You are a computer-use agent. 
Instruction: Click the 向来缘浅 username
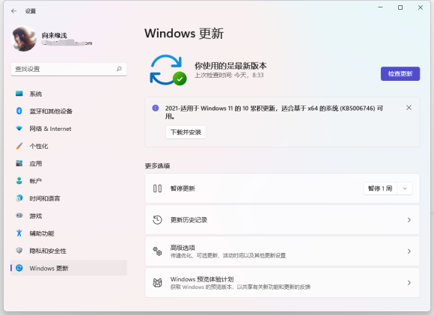click(x=54, y=35)
